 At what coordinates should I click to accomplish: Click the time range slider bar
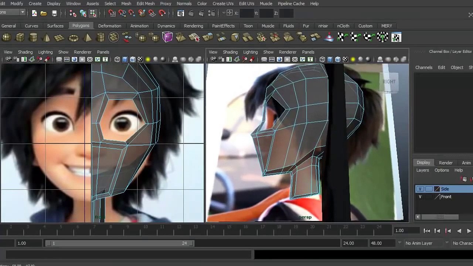(120, 243)
